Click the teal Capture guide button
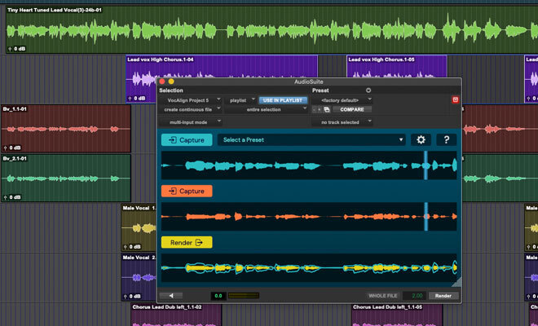 (187, 139)
